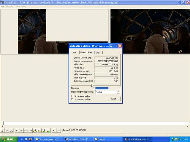
Task: Launch Internet Explorer from the quick launch bar
Action: pos(26,139)
